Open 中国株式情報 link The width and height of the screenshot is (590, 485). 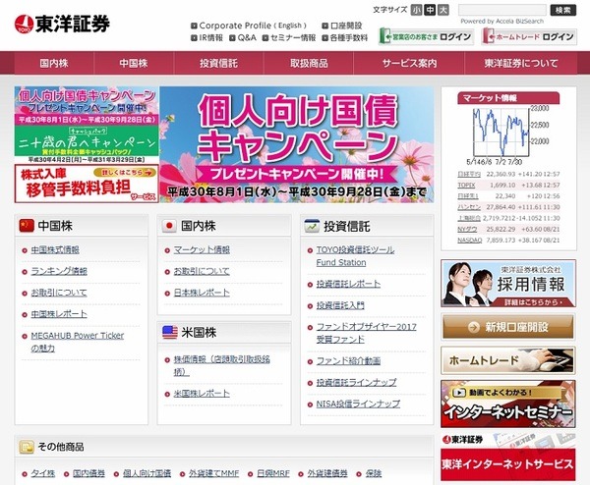click(x=55, y=249)
